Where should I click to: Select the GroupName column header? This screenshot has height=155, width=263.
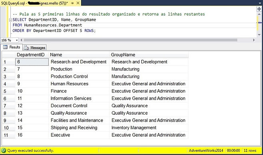click(149, 55)
